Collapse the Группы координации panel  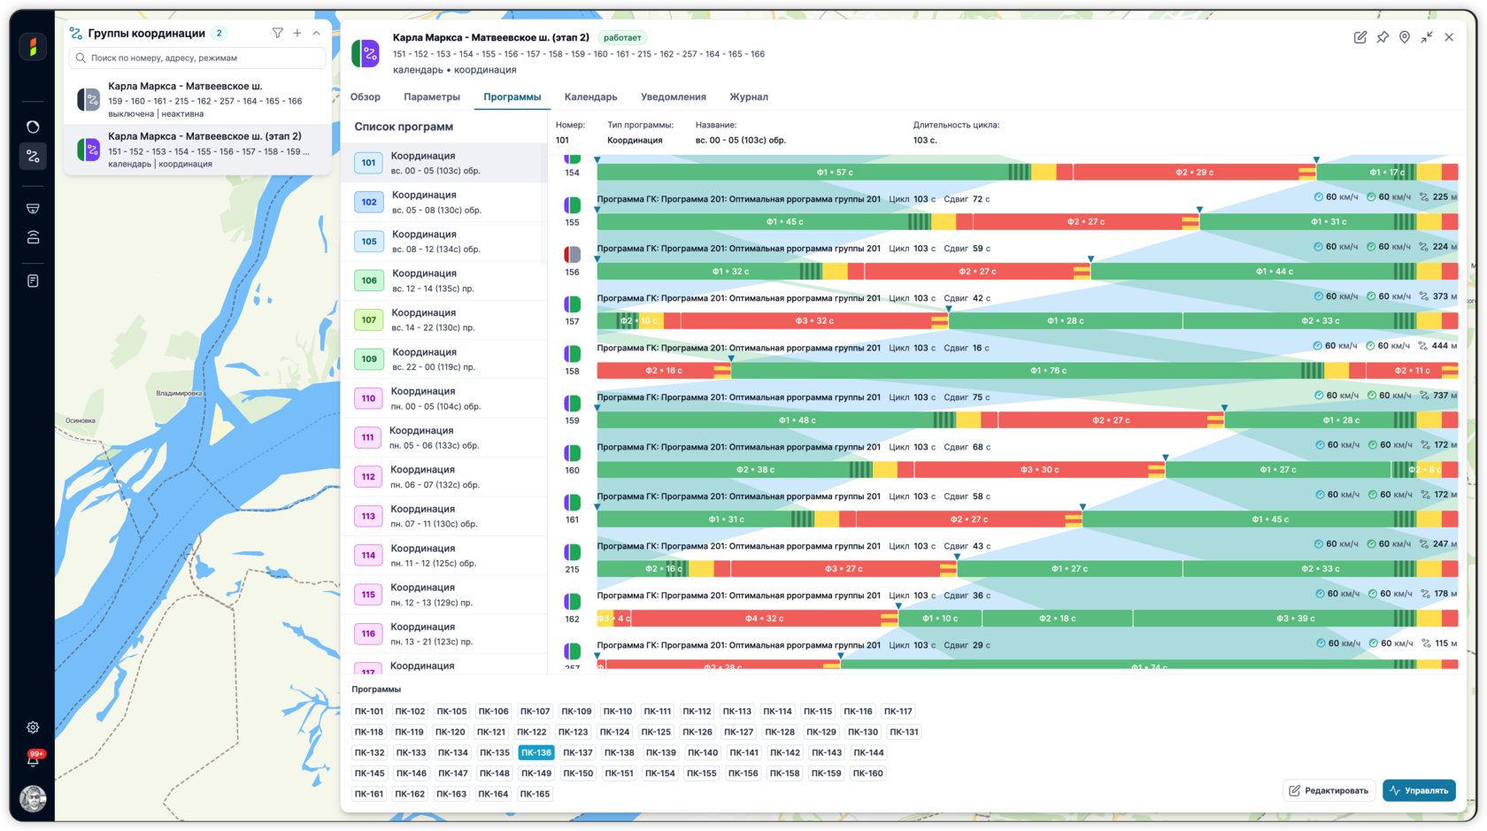[316, 34]
